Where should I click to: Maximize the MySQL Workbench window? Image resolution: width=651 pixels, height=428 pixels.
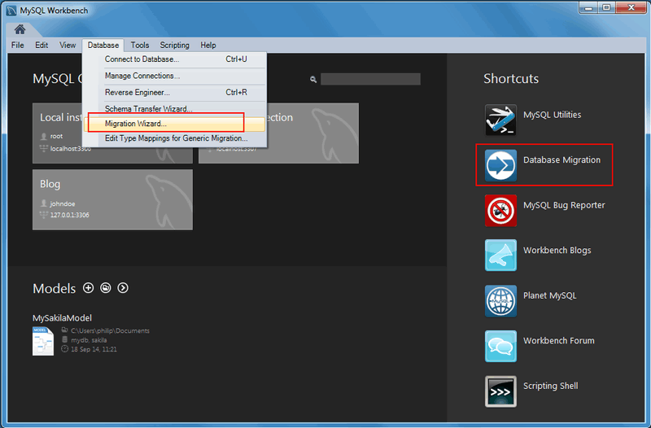click(606, 8)
